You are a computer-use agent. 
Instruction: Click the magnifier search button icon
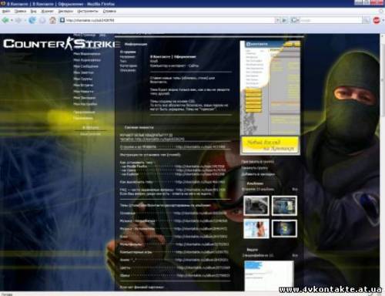(366, 20)
